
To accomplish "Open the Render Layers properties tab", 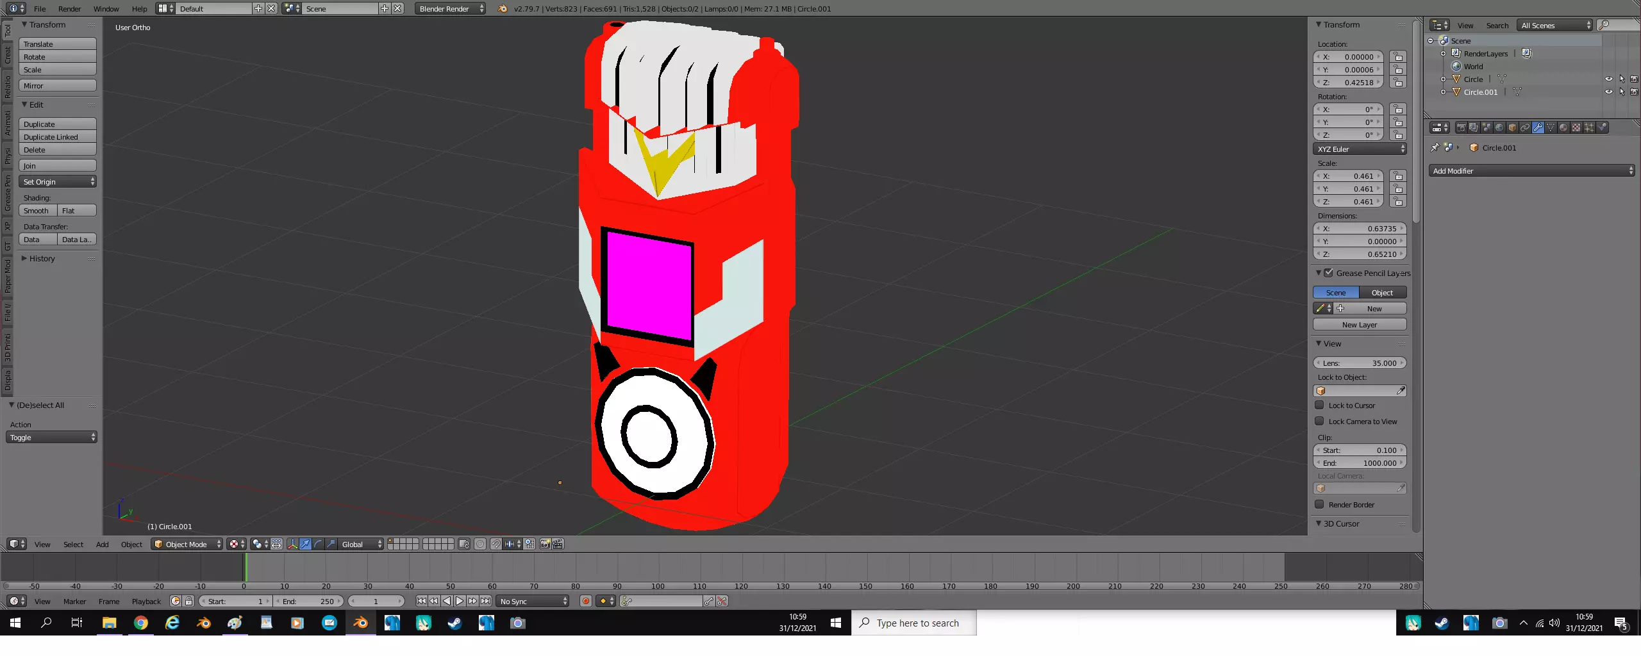I will point(1474,127).
